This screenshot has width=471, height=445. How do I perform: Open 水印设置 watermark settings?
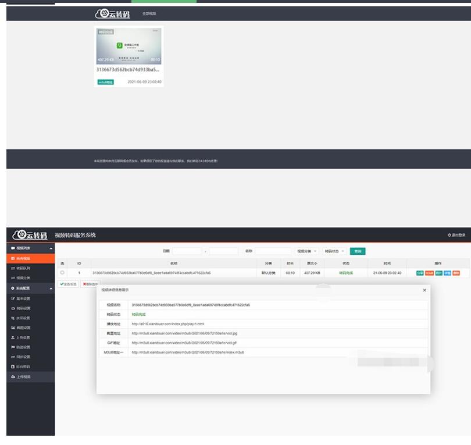pyautogui.click(x=23, y=318)
